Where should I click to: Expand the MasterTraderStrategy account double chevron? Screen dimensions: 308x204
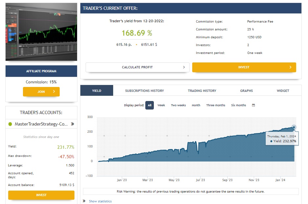(72, 124)
